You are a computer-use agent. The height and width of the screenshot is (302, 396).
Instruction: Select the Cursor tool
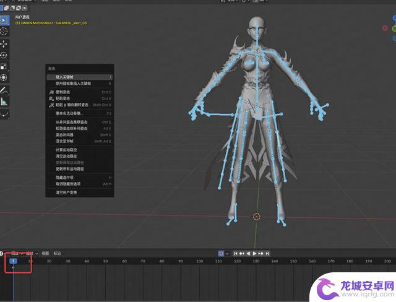point(4,32)
